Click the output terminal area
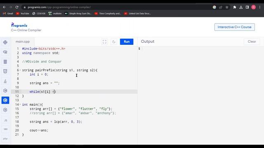Image resolution: width=264 pixels, height=148 pixels. (200, 96)
